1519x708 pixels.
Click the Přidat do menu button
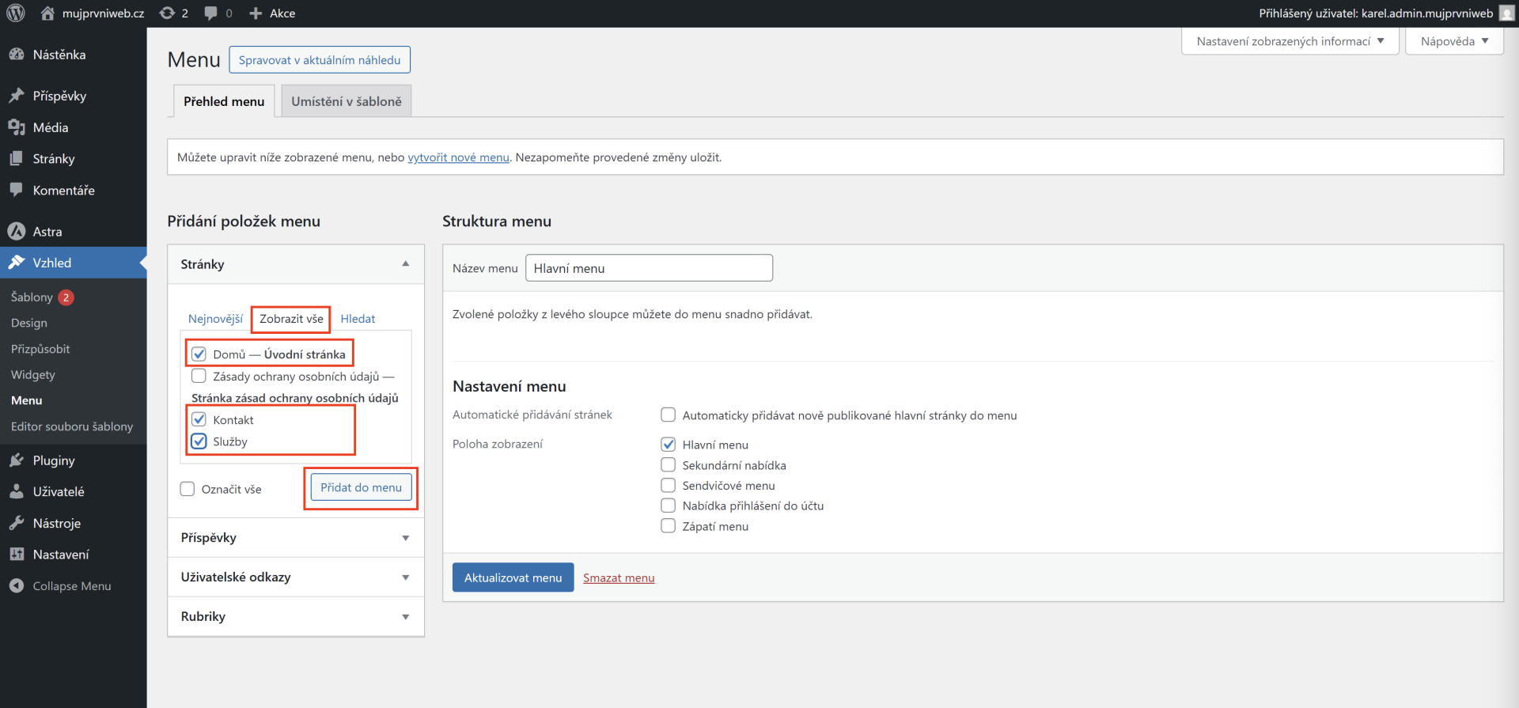361,487
